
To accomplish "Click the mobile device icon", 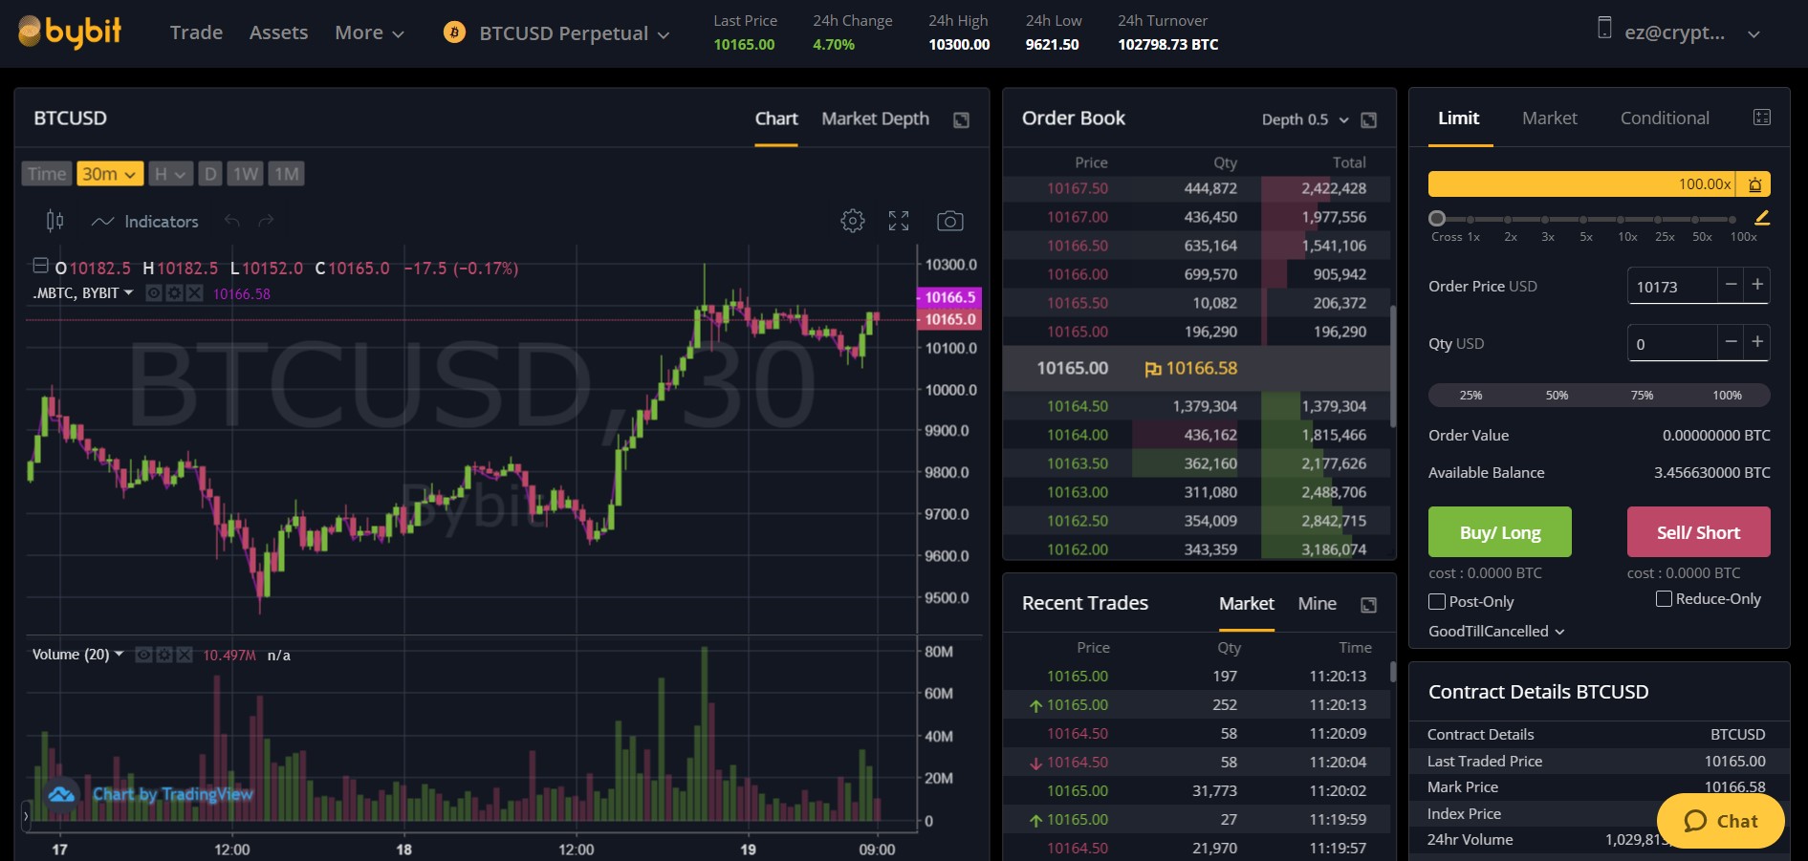I will 1604,29.
